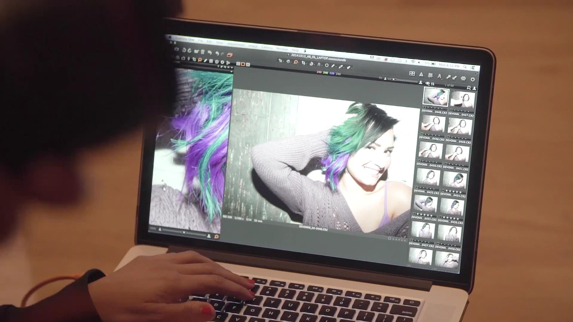Click the navigator zoom slider below the loupe

[184, 232]
